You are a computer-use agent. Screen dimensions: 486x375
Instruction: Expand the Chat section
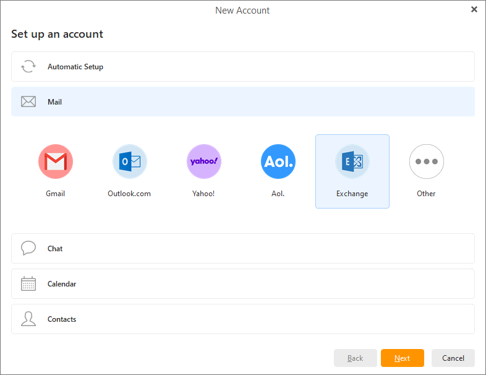[243, 248]
